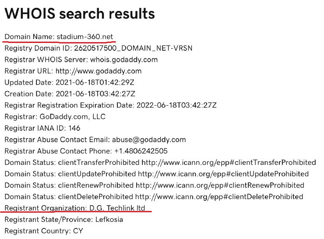The height and width of the screenshot is (239, 324).
Task: Click the Registrar Registration Expiration Date line
Action: 110,105
